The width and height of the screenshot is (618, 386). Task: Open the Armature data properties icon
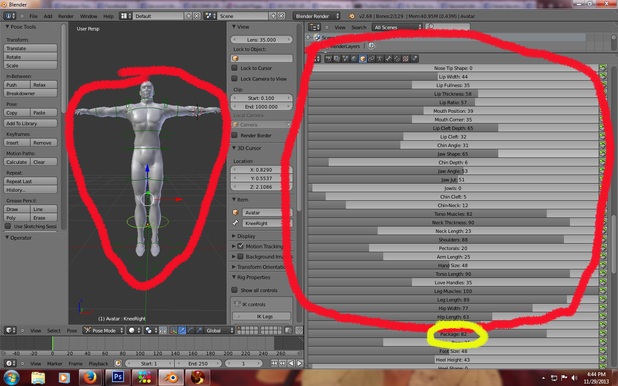tap(380, 59)
